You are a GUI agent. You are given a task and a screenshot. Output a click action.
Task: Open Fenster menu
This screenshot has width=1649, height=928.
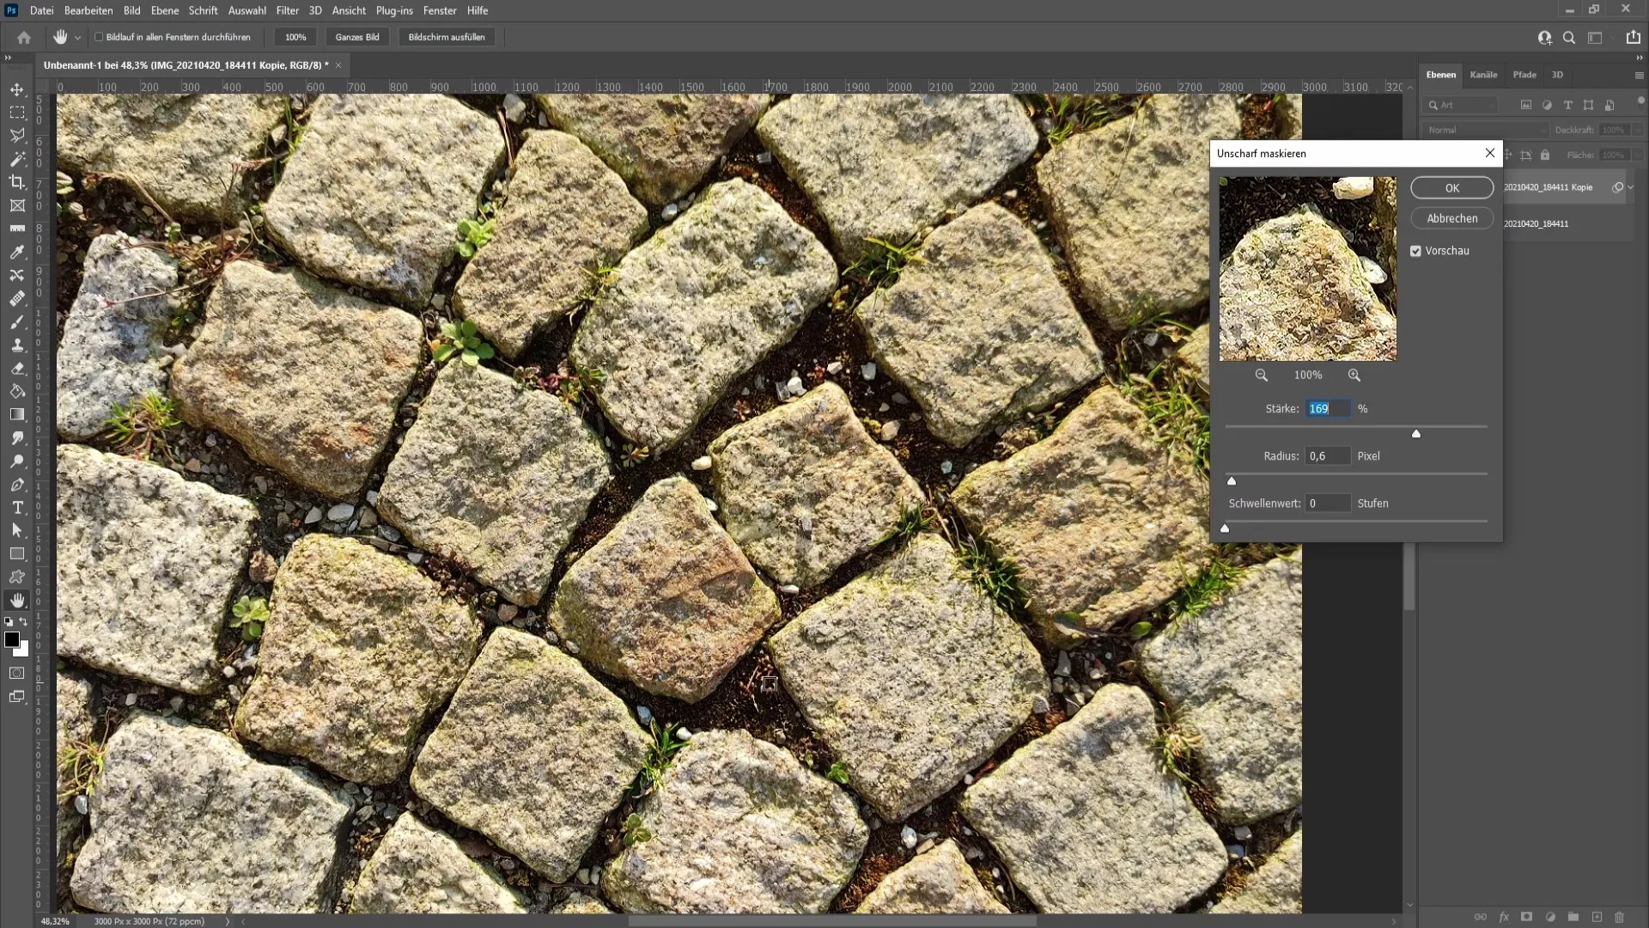(x=441, y=10)
